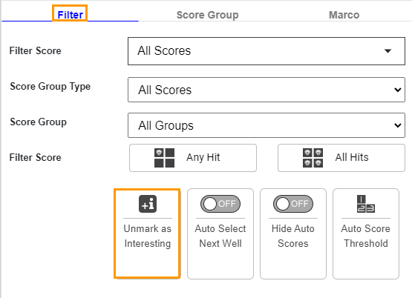The height and width of the screenshot is (298, 412).
Task: Click the Unmark as Interesting label text
Action: pyautogui.click(x=148, y=236)
